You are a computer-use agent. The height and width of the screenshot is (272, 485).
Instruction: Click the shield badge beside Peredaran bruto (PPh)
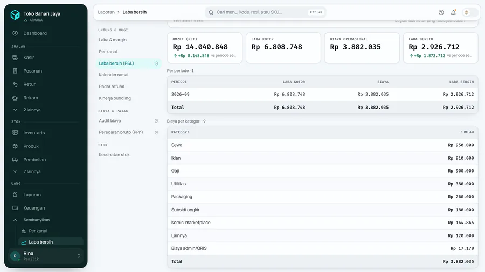click(x=156, y=132)
